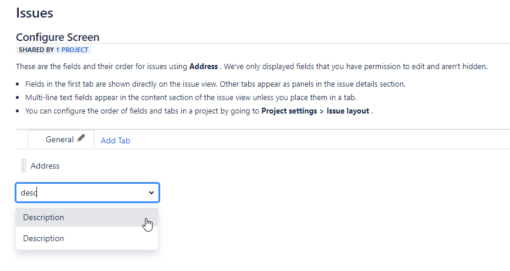Click bold Address name in intro sentence
510x271 pixels.
(x=204, y=67)
